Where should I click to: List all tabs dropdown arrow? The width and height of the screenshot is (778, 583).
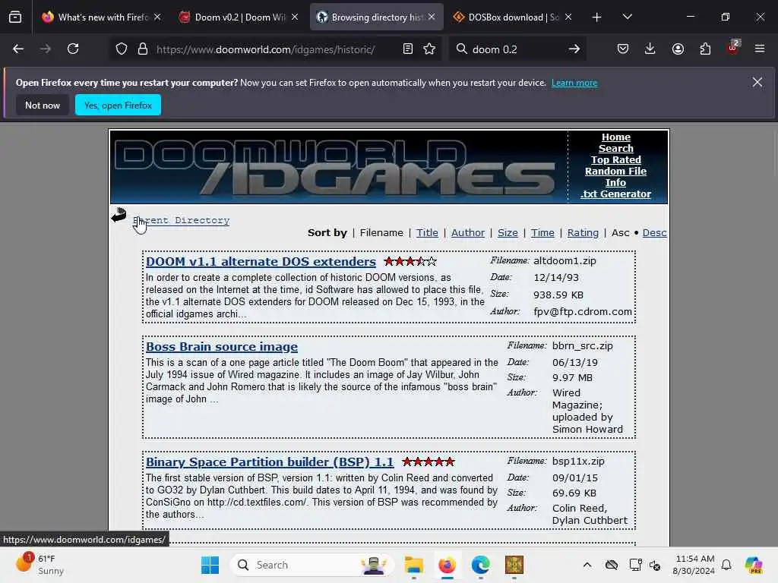pos(627,17)
